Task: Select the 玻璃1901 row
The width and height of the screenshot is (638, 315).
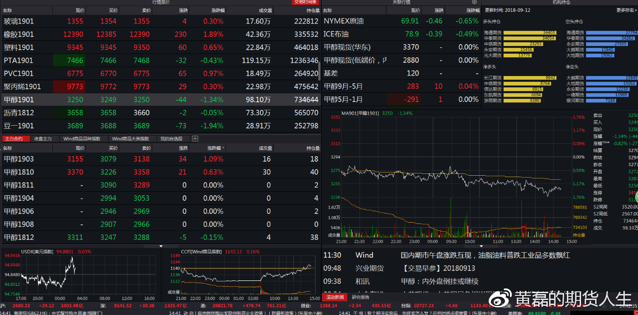Action: pos(160,21)
